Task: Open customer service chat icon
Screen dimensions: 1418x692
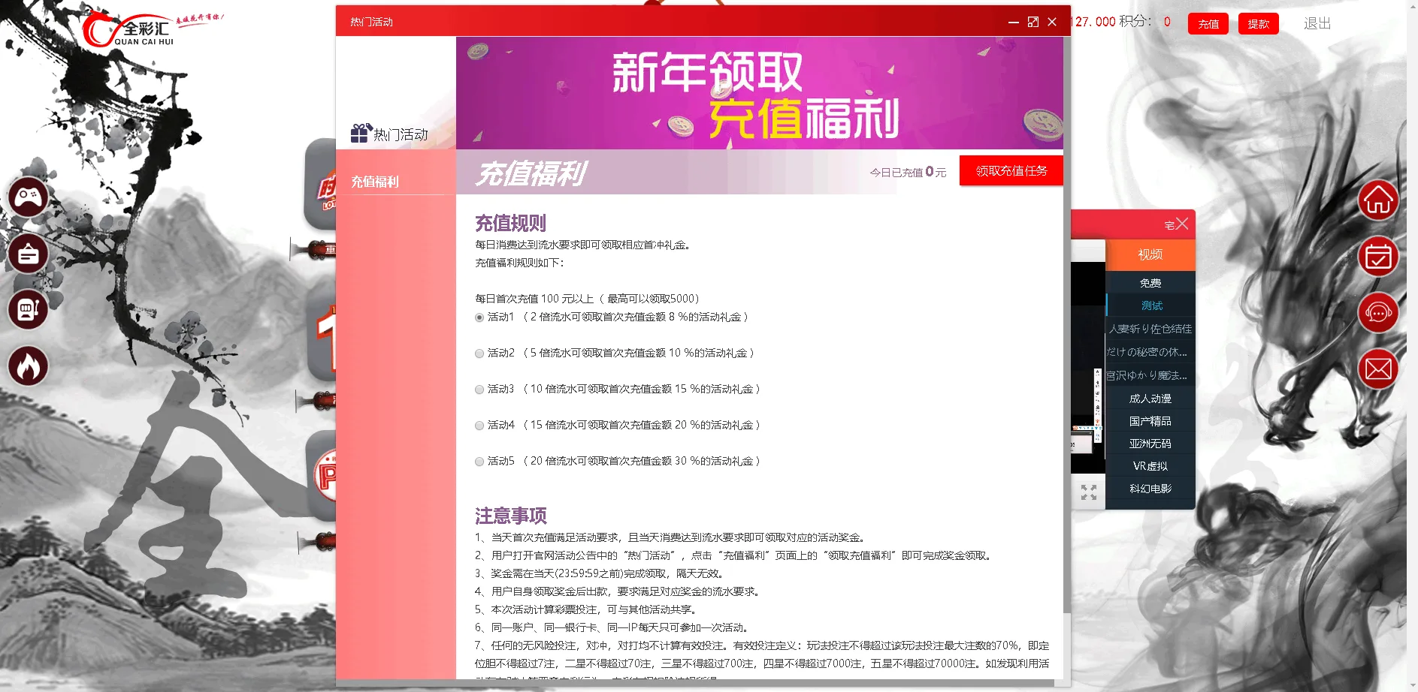Action: pos(1378,312)
